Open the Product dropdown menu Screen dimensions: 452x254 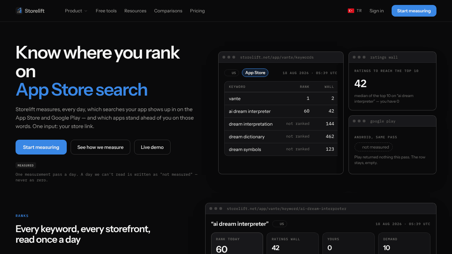pos(76,11)
